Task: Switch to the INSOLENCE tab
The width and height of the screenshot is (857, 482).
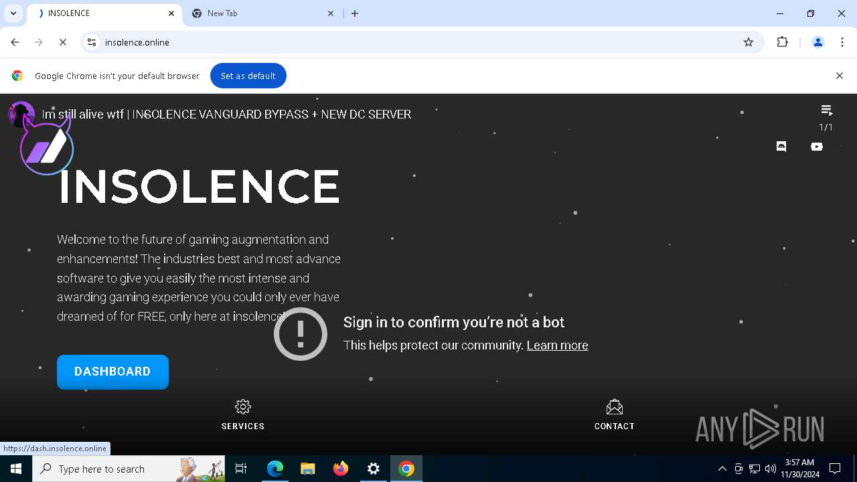Action: 104,13
